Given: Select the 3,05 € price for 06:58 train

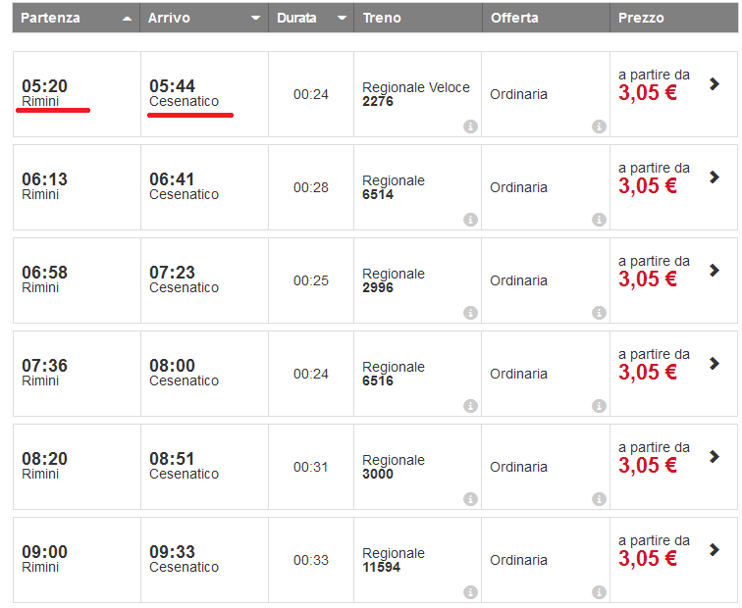Looking at the screenshot, I should [648, 279].
